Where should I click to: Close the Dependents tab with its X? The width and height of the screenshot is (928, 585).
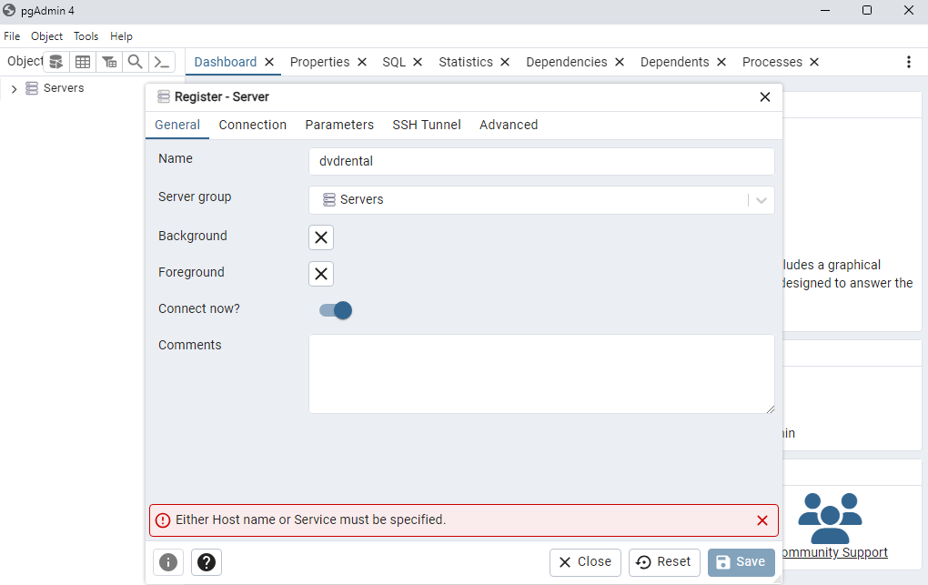(721, 62)
